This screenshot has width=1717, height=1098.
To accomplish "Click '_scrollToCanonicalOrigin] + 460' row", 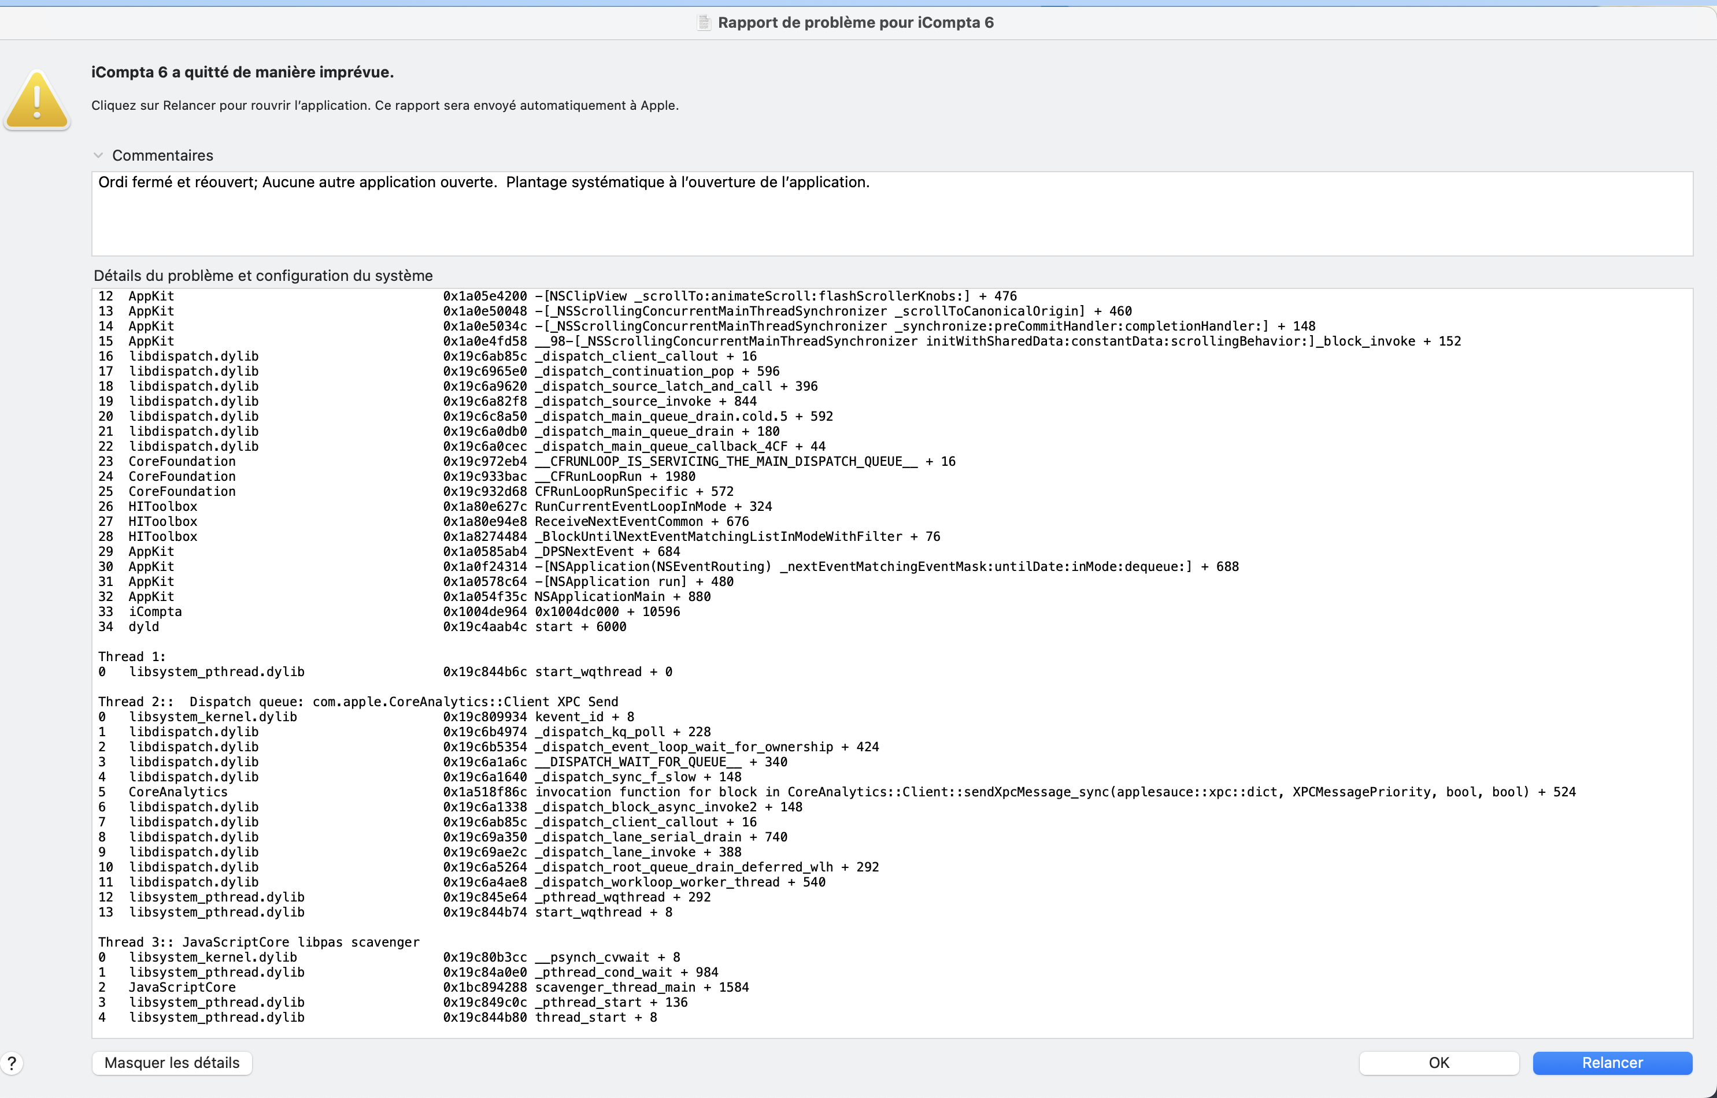I will point(615,311).
